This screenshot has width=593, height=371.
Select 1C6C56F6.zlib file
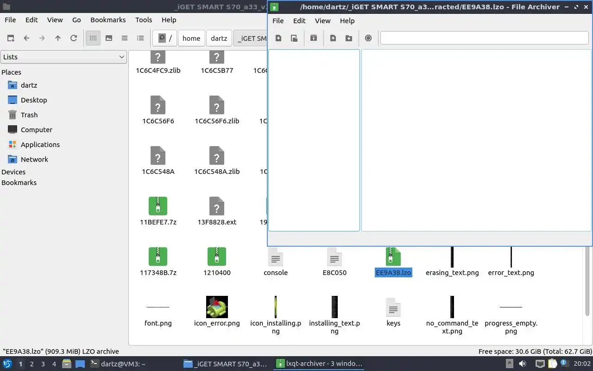coord(217,110)
